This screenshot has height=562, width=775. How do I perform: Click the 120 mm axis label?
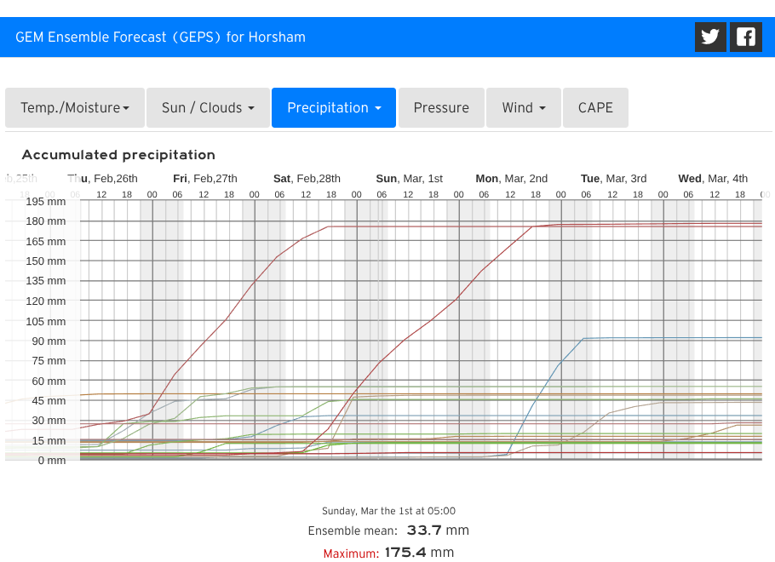point(45,301)
